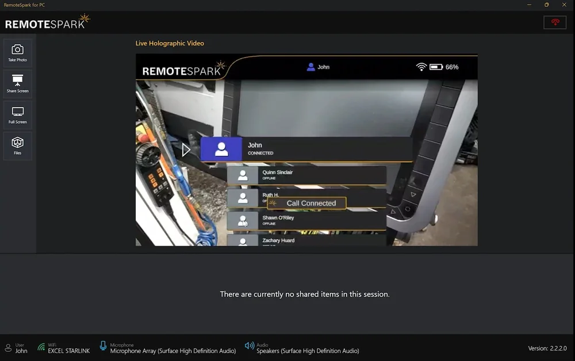
Task: Close the RemoteSpark window
Action: click(565, 5)
